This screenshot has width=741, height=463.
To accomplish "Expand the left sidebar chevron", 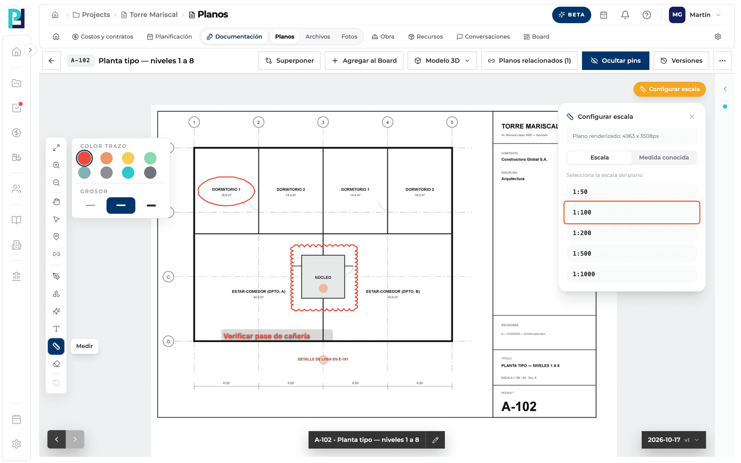I will [30, 50].
